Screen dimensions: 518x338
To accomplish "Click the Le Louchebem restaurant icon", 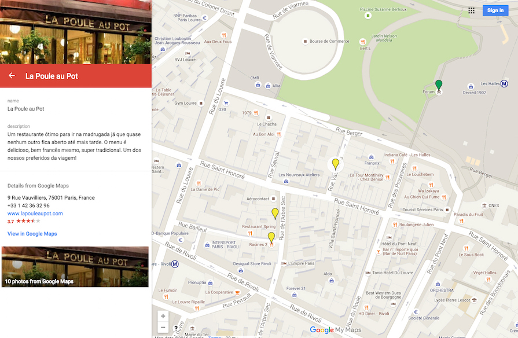I will coord(414,168).
